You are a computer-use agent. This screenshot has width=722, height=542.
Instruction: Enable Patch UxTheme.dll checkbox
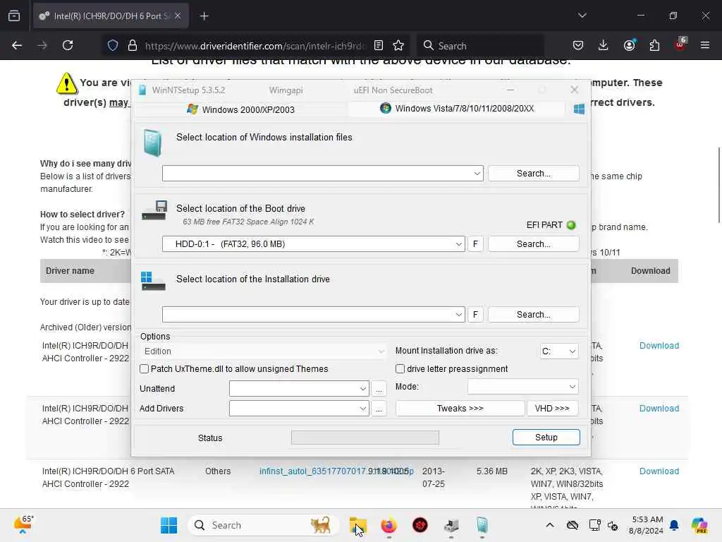point(144,368)
